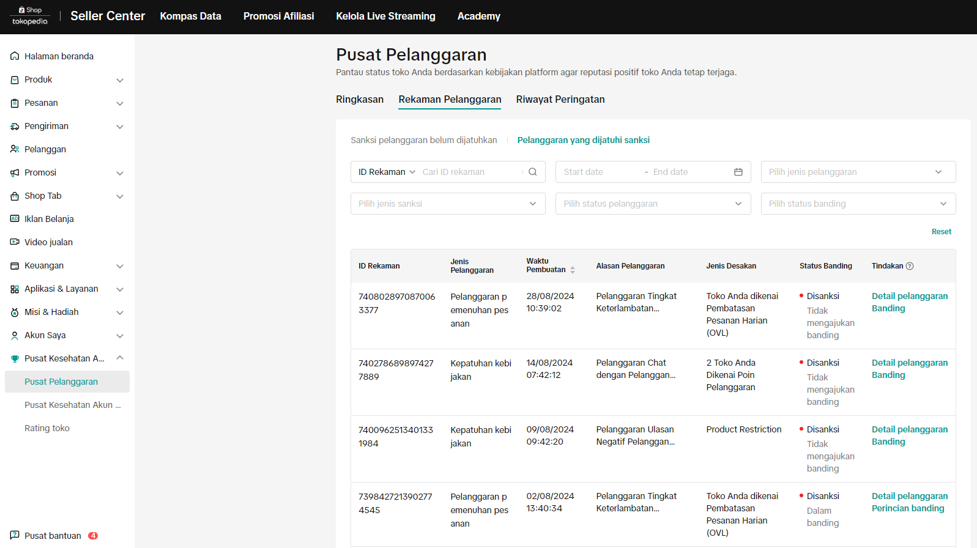Open the calendar icon in date range field
This screenshot has height=548, width=977.
click(738, 172)
